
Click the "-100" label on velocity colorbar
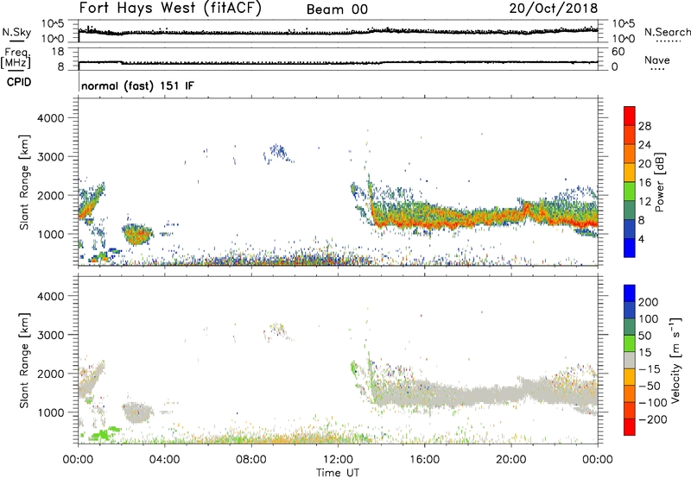click(653, 403)
